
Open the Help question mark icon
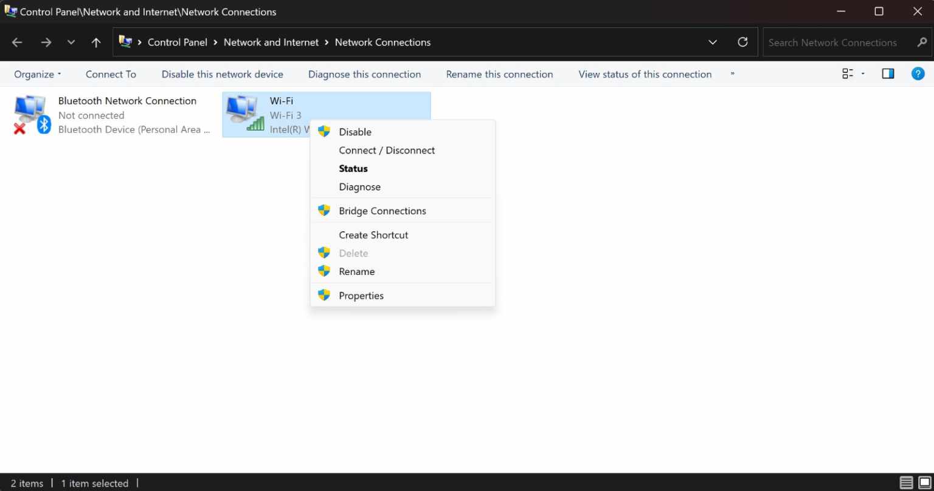(918, 74)
